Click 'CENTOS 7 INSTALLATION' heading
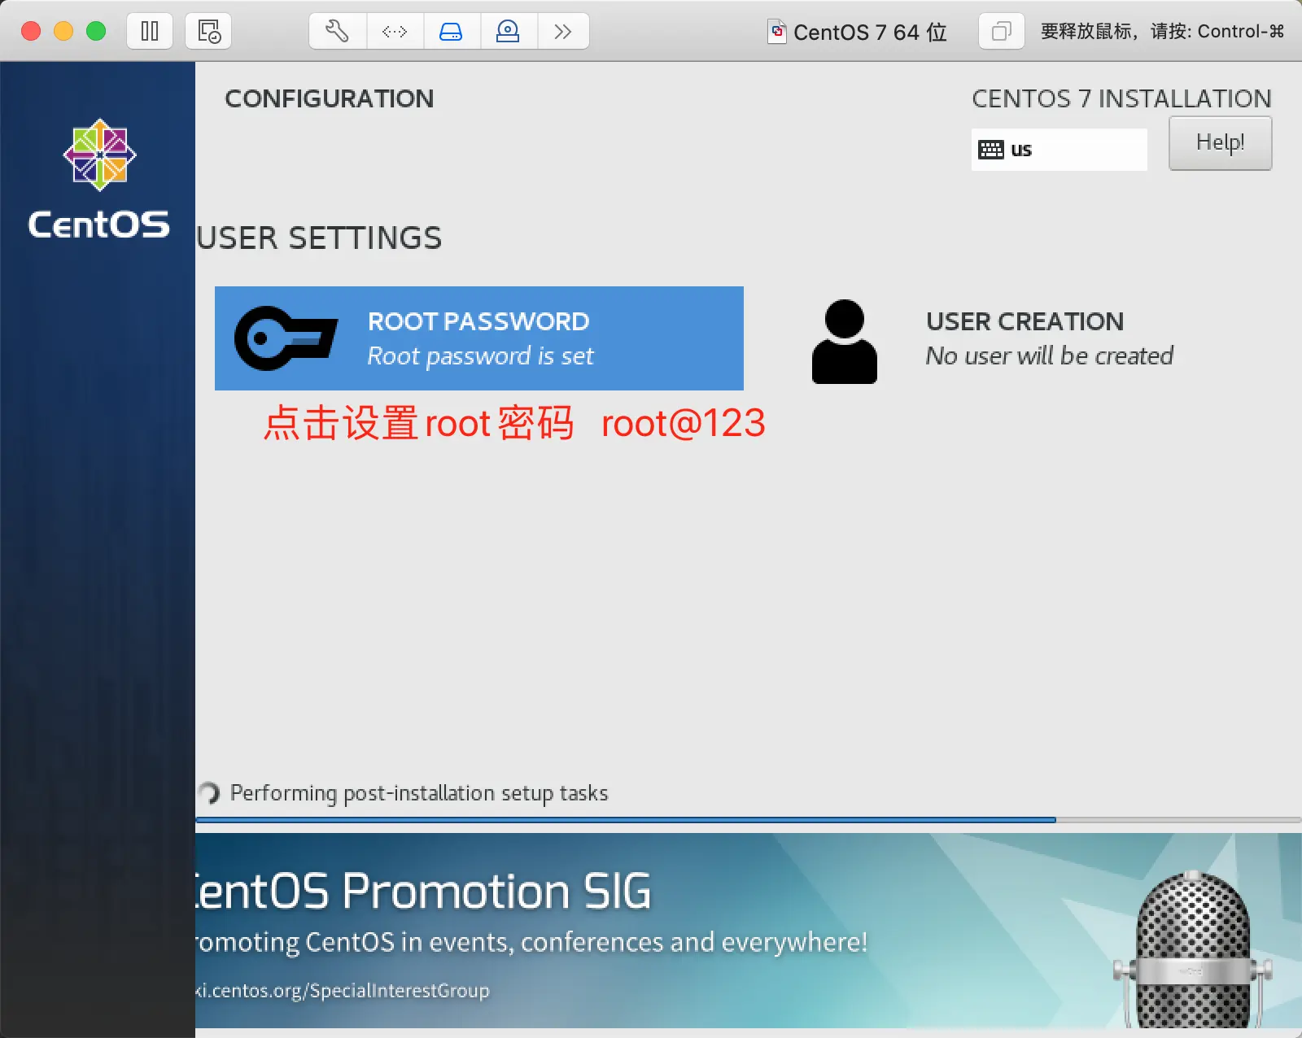Screen dimensions: 1302x1038 1121,98
